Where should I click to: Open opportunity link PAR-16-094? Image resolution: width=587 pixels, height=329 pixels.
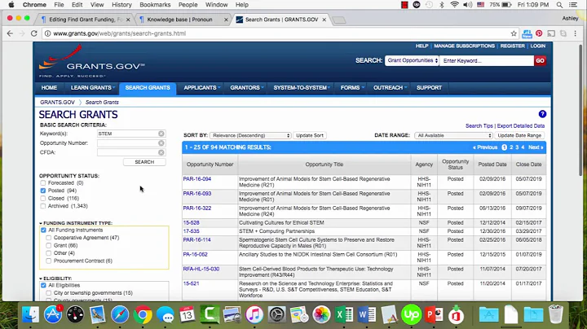[197, 179]
